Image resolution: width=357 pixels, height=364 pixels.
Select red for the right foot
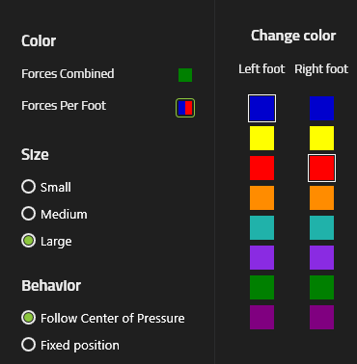click(x=321, y=168)
